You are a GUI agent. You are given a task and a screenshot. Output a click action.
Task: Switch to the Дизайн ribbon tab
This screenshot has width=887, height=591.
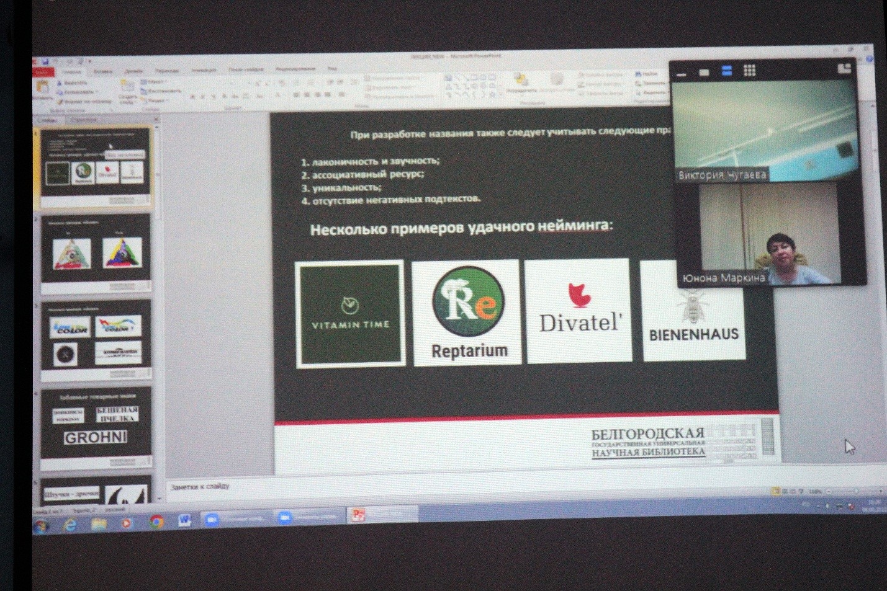(133, 71)
